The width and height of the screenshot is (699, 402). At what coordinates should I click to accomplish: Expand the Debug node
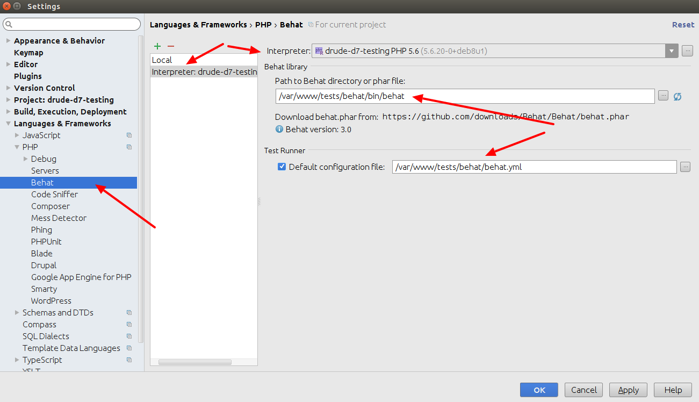25,159
